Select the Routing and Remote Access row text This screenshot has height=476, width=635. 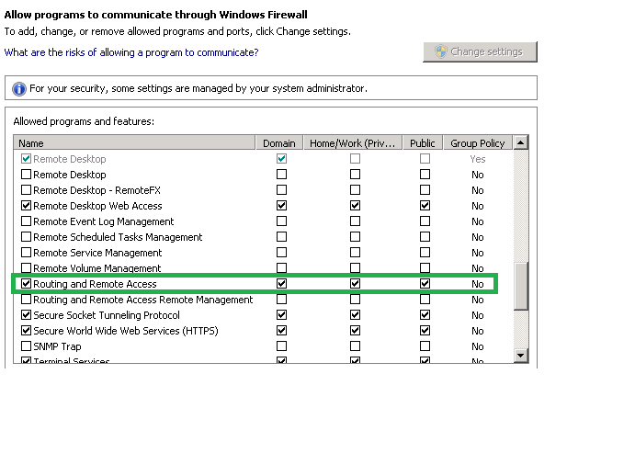[95, 284]
